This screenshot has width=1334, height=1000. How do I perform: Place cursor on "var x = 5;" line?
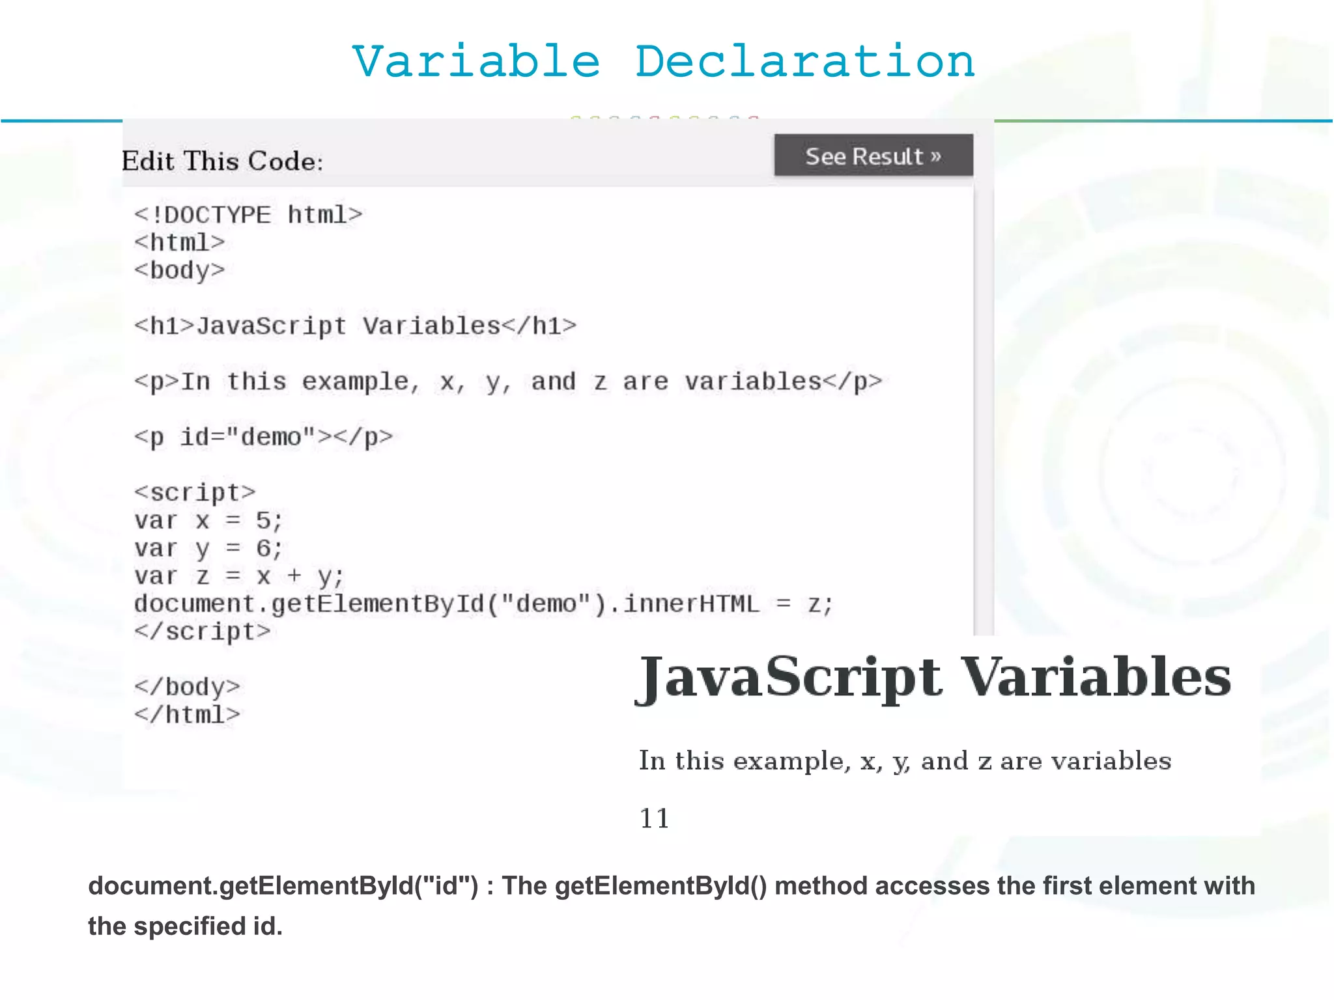pyautogui.click(x=208, y=521)
